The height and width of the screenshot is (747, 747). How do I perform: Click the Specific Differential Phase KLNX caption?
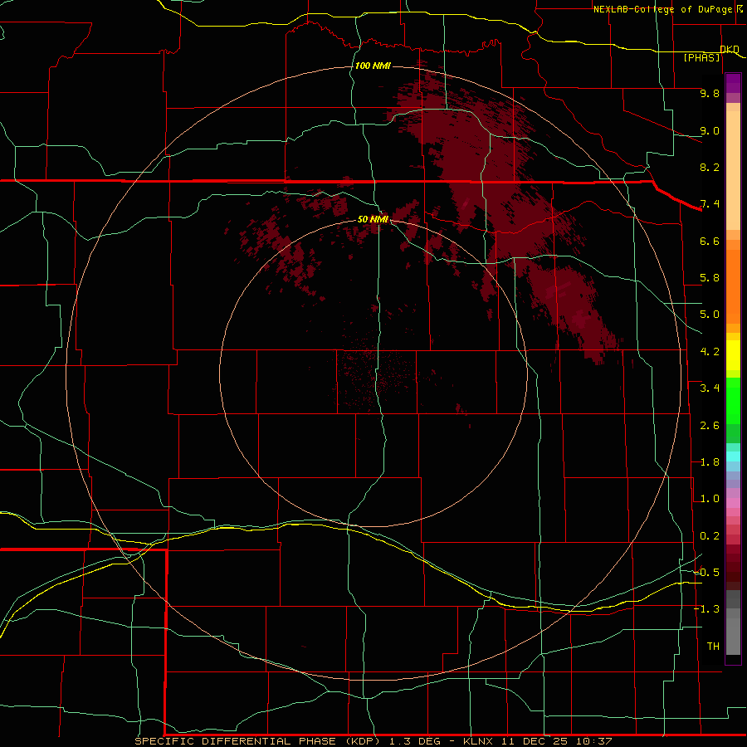point(373,741)
